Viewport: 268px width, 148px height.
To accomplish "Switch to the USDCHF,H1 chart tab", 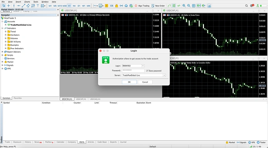I will pos(80,99).
